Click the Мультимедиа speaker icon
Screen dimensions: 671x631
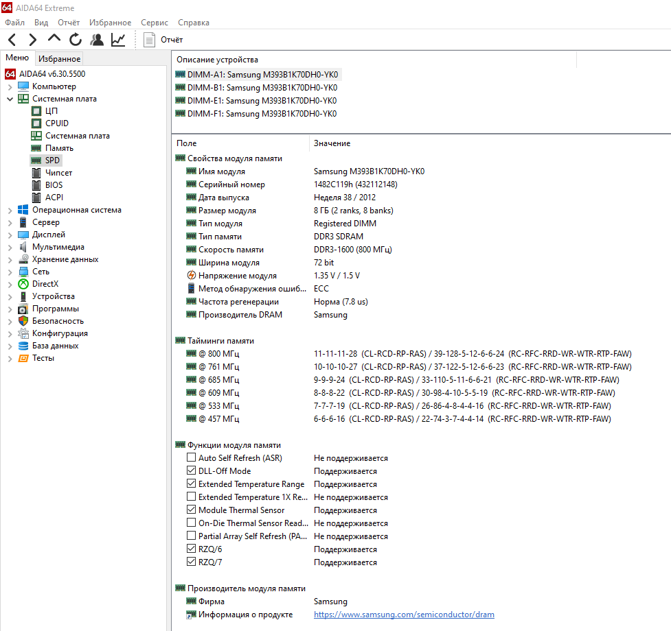coord(23,247)
